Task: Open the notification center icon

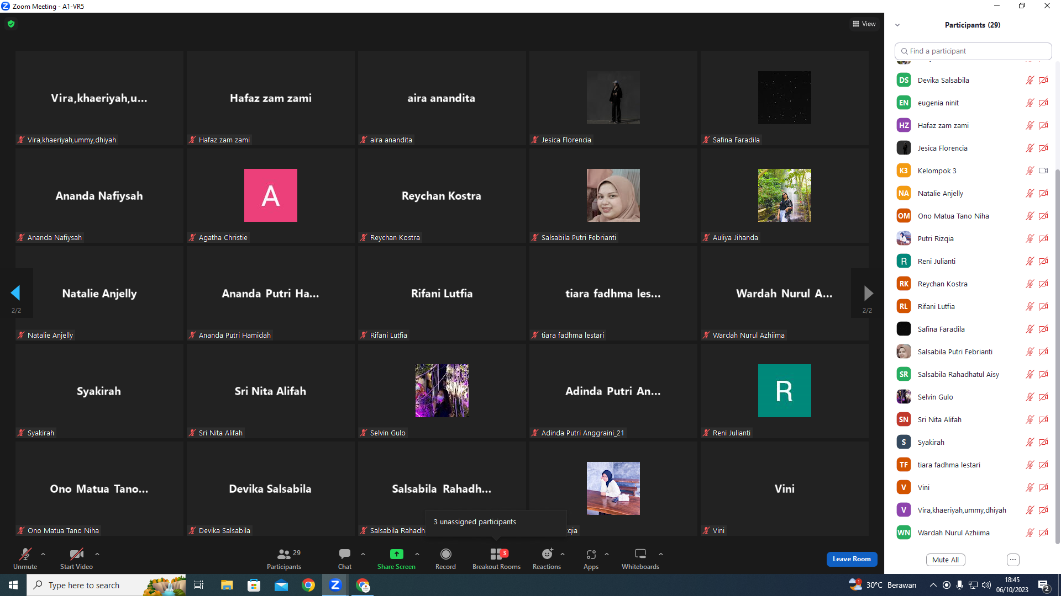Action: point(1044,585)
